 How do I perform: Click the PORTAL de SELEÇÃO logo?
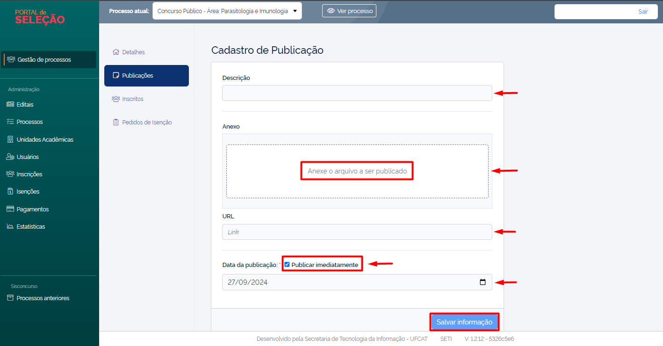40,17
